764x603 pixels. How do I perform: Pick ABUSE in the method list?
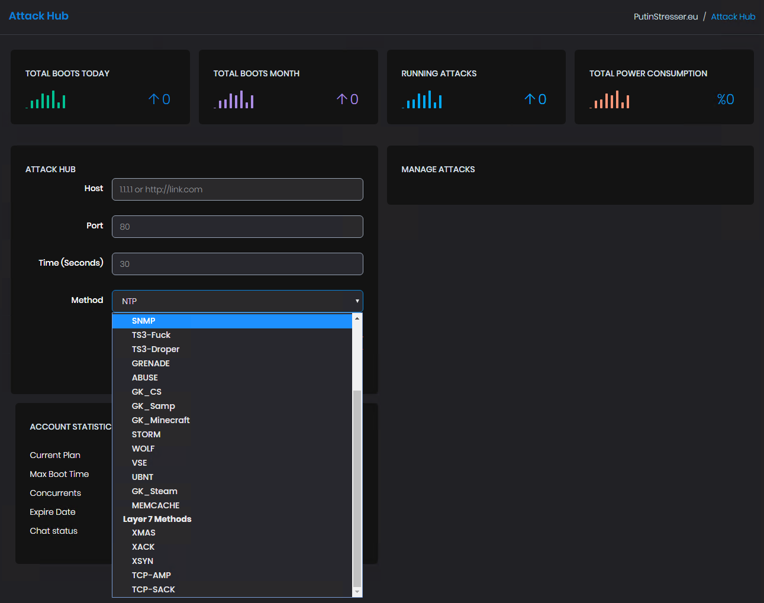tap(232, 378)
